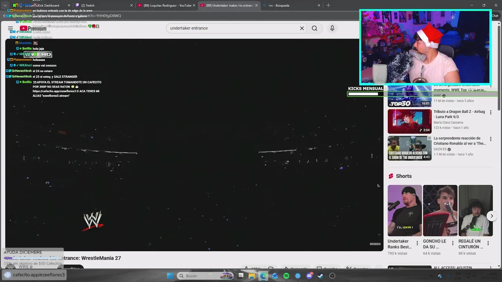The width and height of the screenshot is (502, 282).
Task: Click the YouTube Premium logo
Action: [x=33, y=28]
